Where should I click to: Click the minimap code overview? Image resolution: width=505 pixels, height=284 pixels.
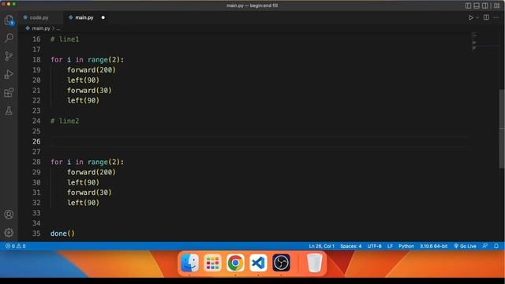pos(474,41)
